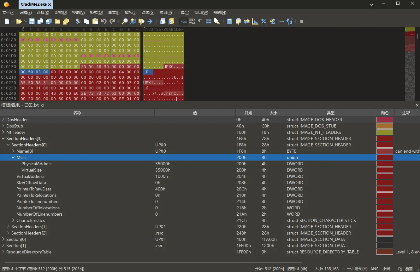Click the Copy toolbar icon

tap(86, 21)
